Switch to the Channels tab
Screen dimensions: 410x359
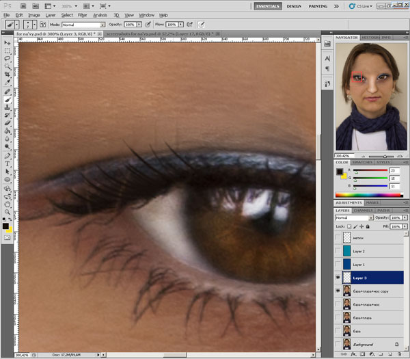tap(363, 210)
